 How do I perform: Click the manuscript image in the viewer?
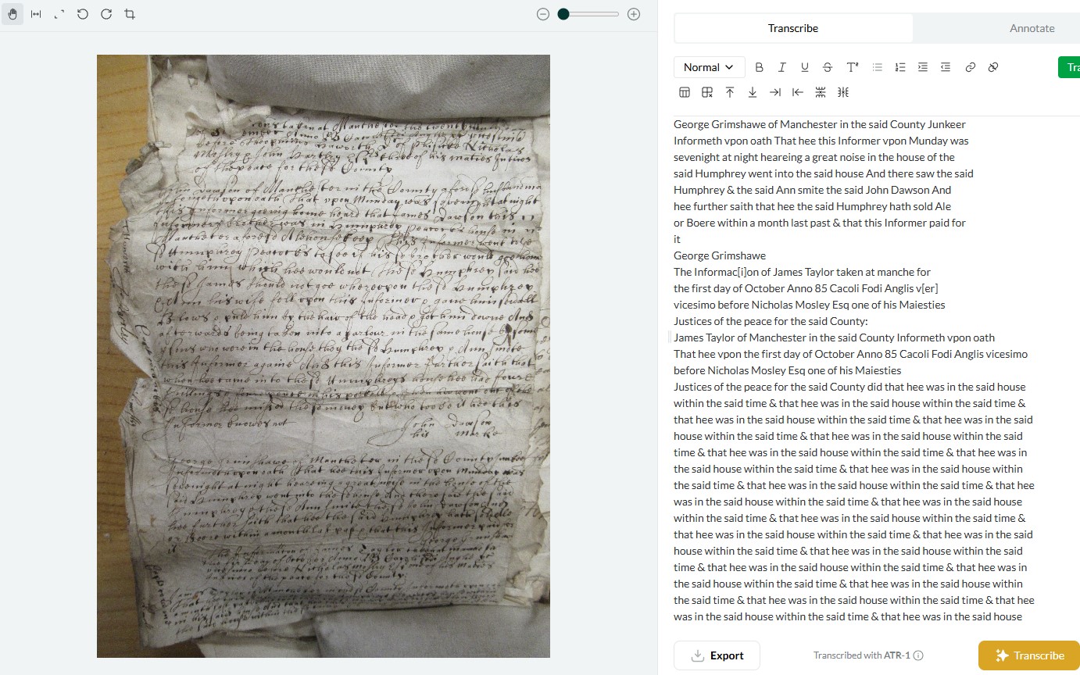(x=324, y=355)
